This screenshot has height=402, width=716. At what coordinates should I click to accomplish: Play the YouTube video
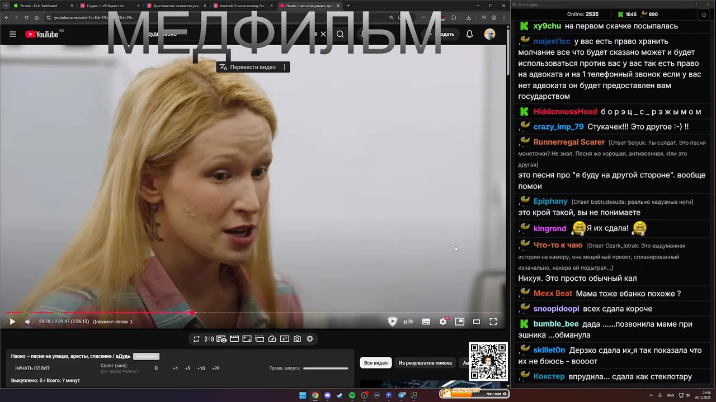point(12,322)
